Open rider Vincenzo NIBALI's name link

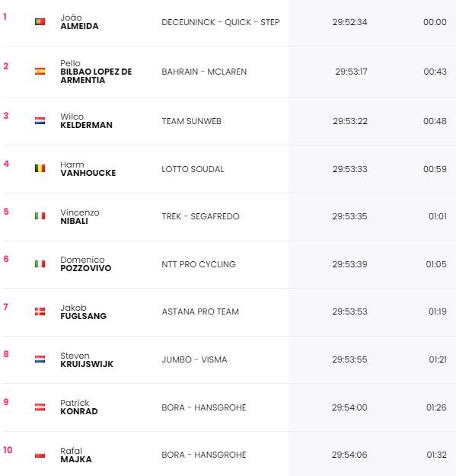pos(80,216)
